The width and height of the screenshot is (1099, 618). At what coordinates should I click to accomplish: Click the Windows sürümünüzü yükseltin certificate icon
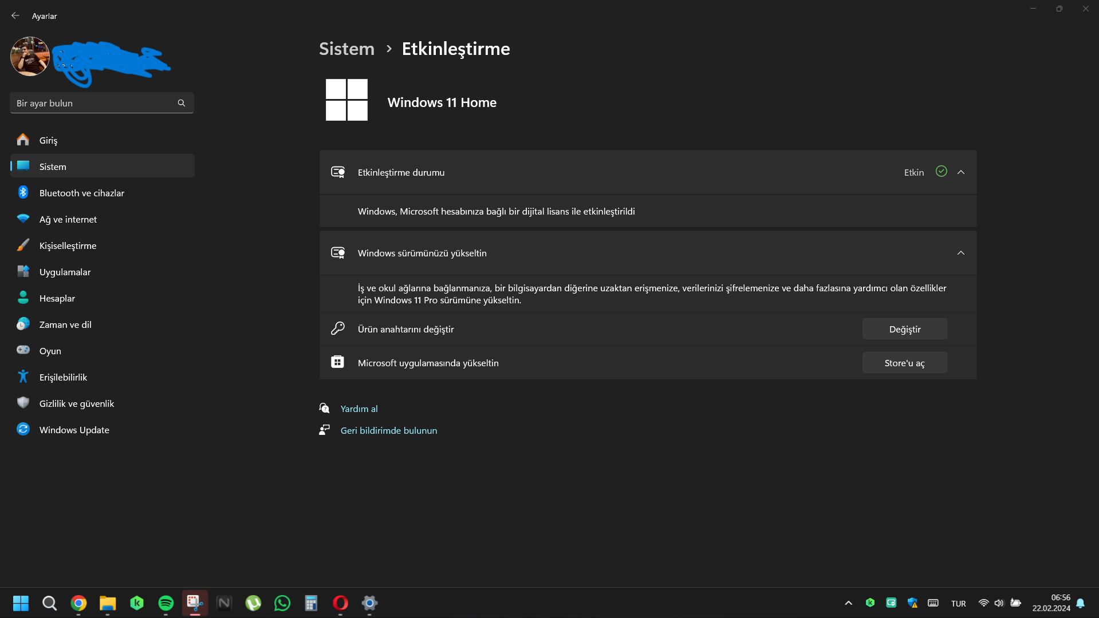pyautogui.click(x=338, y=252)
